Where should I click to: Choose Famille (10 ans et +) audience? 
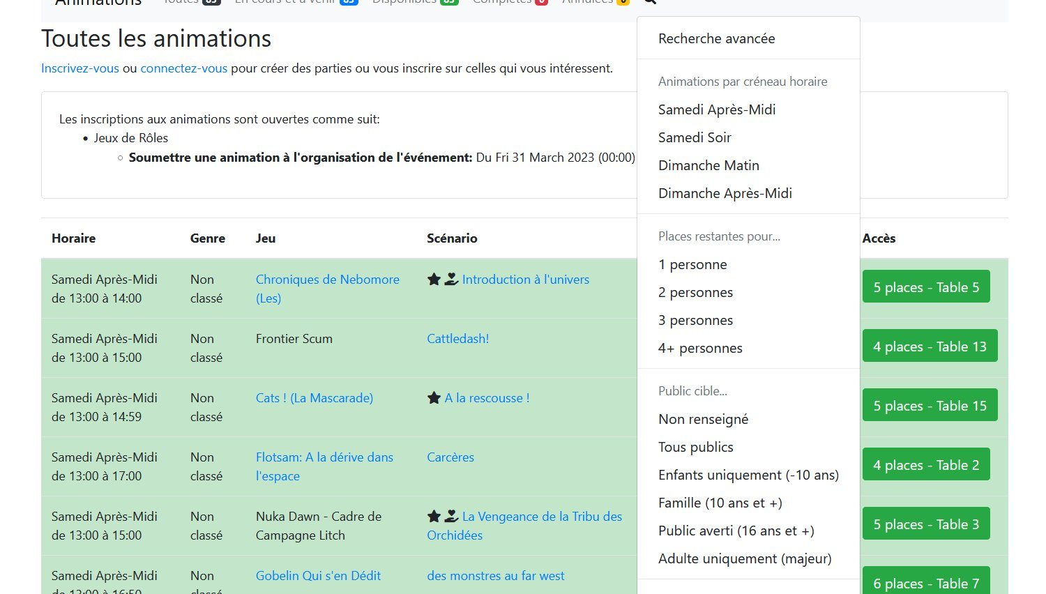click(720, 503)
